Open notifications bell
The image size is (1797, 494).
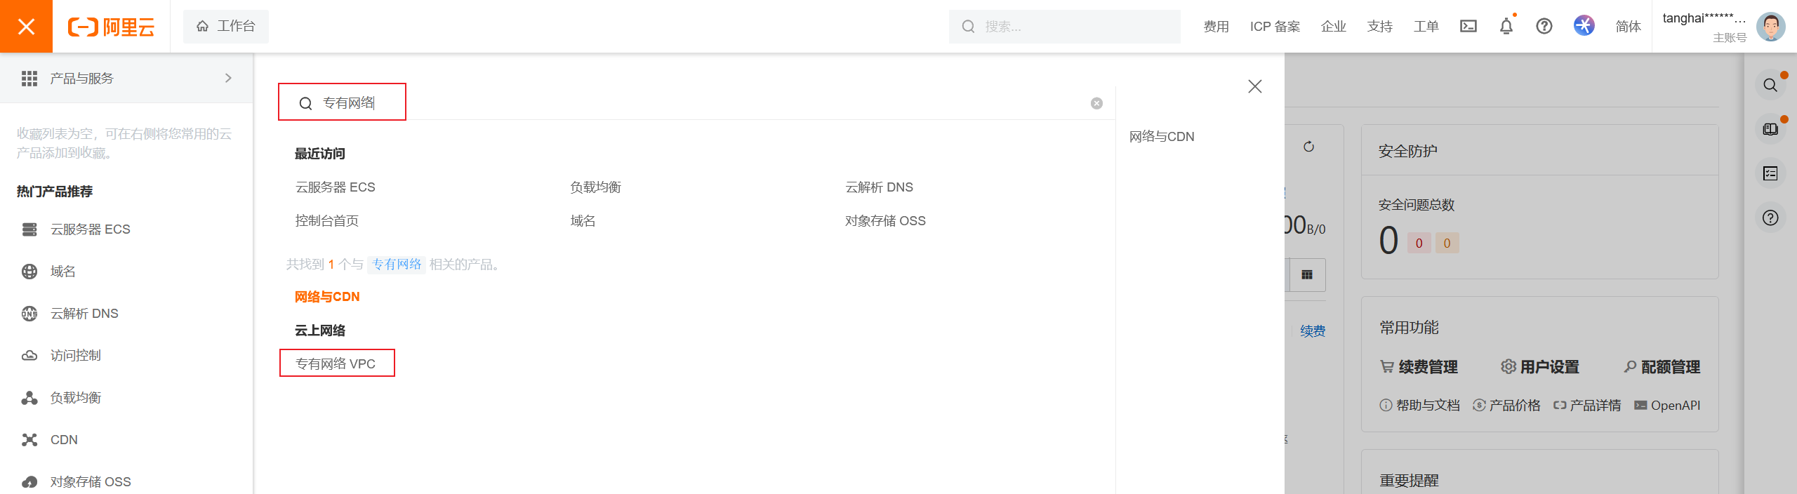tap(1506, 27)
